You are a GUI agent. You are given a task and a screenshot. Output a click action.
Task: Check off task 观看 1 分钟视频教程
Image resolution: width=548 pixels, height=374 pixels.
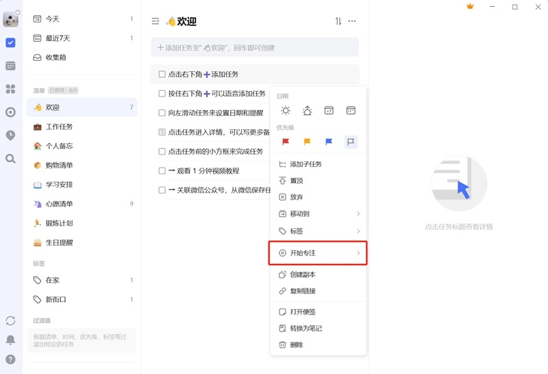(x=162, y=171)
